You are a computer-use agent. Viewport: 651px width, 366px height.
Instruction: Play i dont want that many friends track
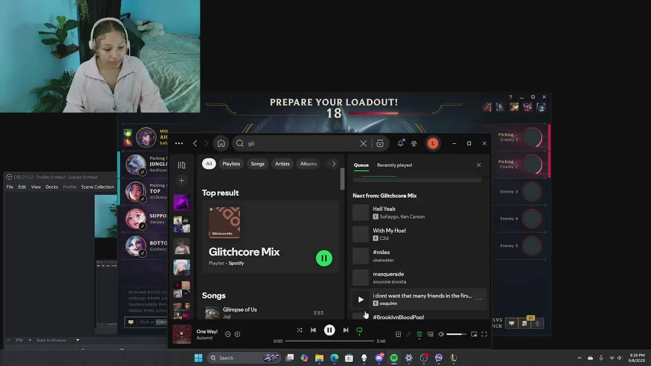tap(361, 299)
